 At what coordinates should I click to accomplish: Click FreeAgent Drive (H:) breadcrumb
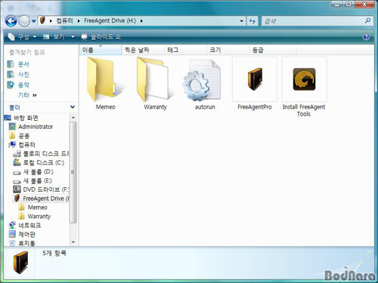tap(110, 20)
